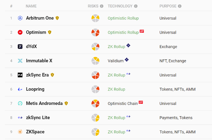The width and height of the screenshot is (212, 140).
Task: Click the Risks column info icon
Action: pyautogui.click(x=101, y=6)
